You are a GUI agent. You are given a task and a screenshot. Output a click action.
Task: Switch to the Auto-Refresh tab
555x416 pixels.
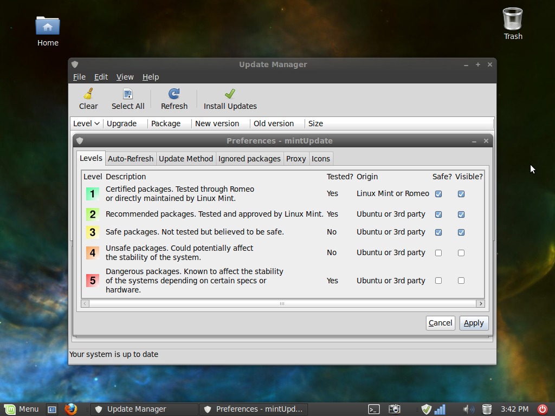point(131,159)
